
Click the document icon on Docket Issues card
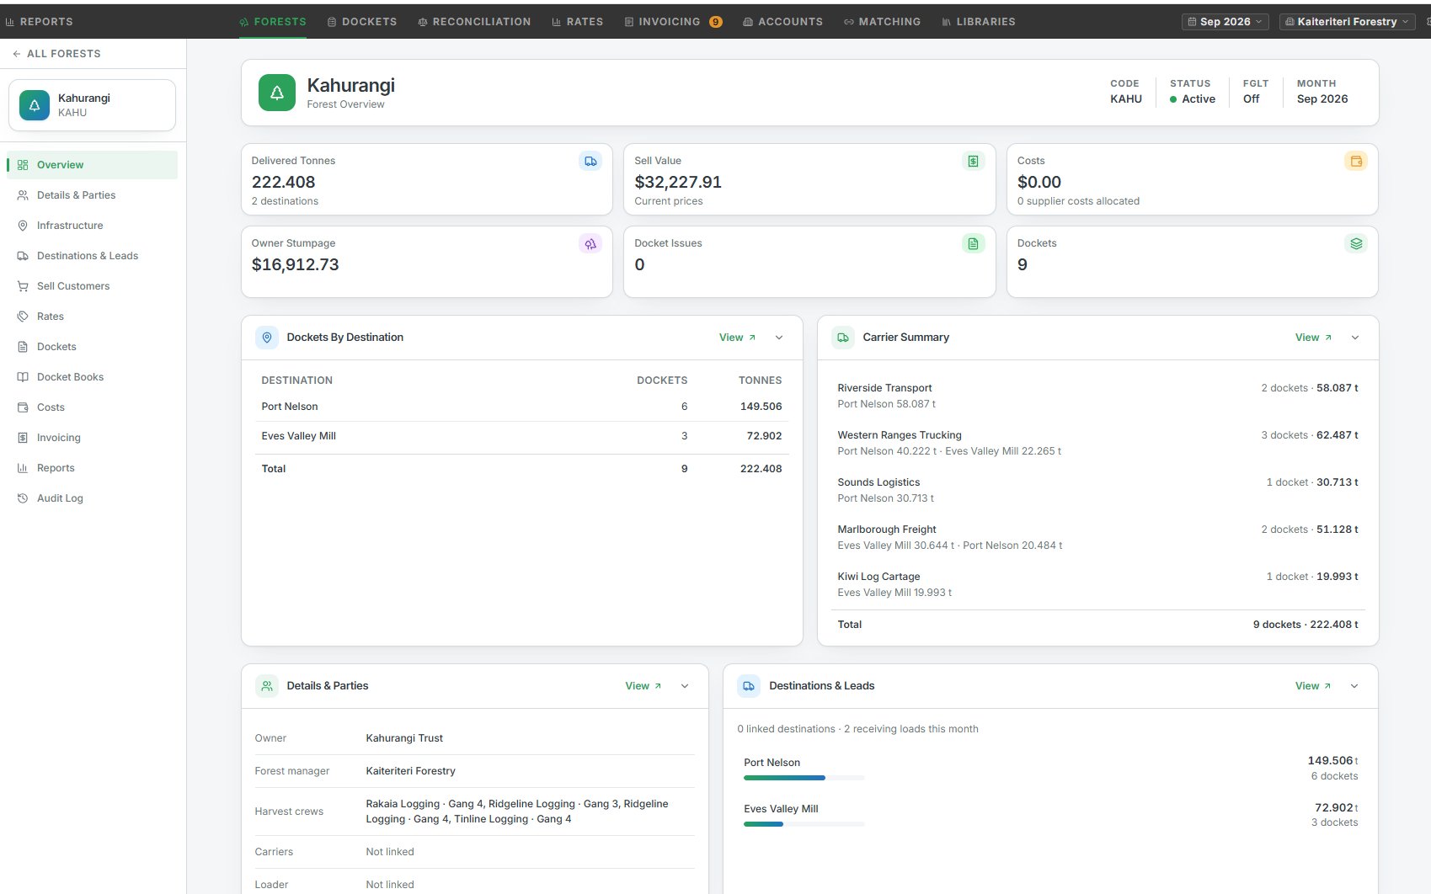pos(973,243)
